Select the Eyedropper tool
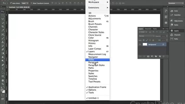This screenshot has width=185, height=104. point(3,30)
